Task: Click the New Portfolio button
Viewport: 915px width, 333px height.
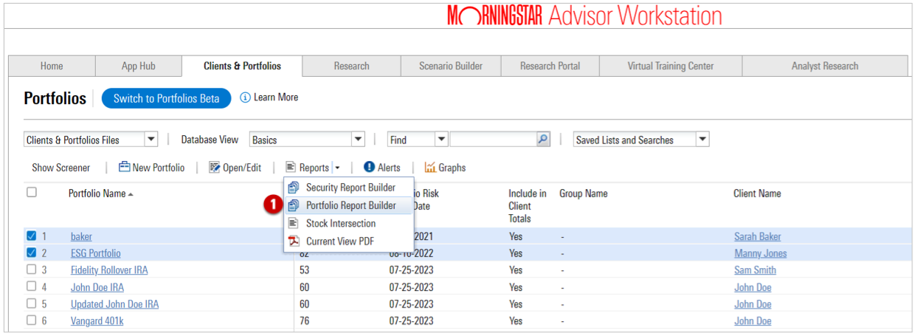Action: click(151, 168)
